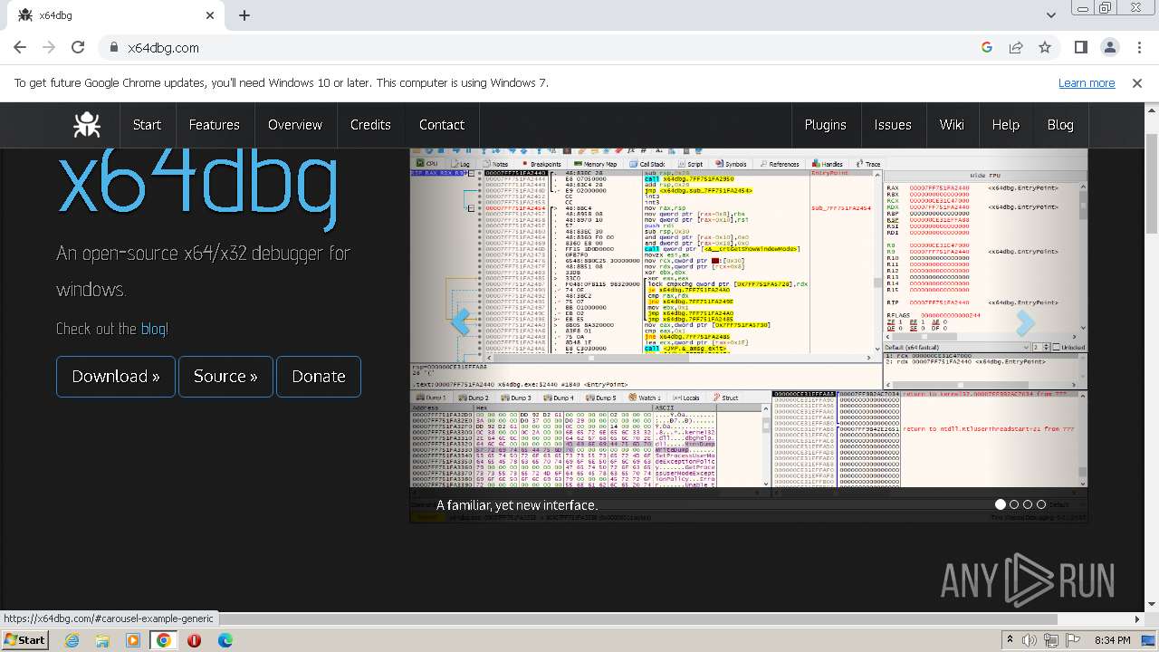The height and width of the screenshot is (652, 1159).
Task: Show previous carousel slide arrow
Action: pyautogui.click(x=461, y=321)
